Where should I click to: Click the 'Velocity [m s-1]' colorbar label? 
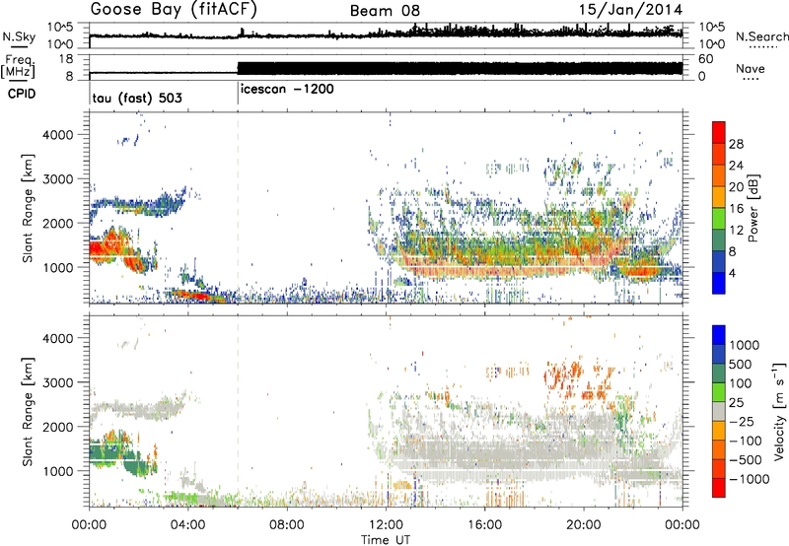click(779, 411)
